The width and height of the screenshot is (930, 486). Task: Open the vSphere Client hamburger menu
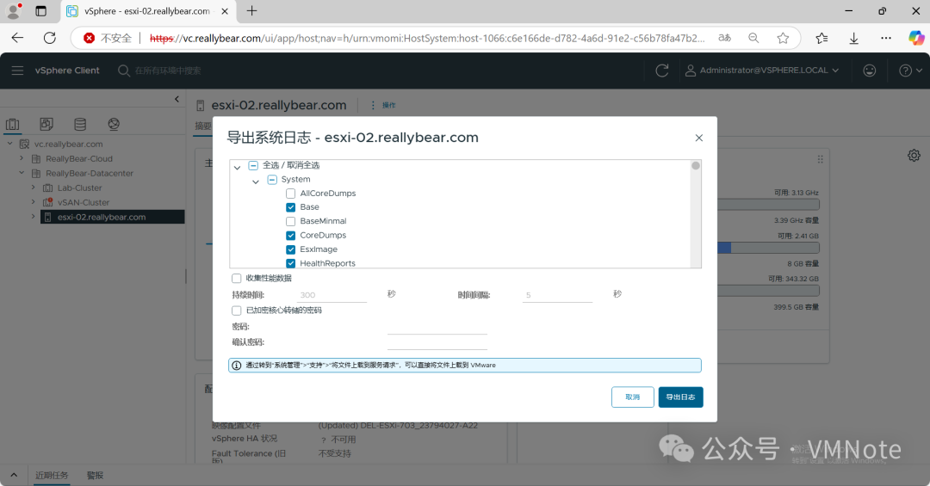[x=17, y=71]
